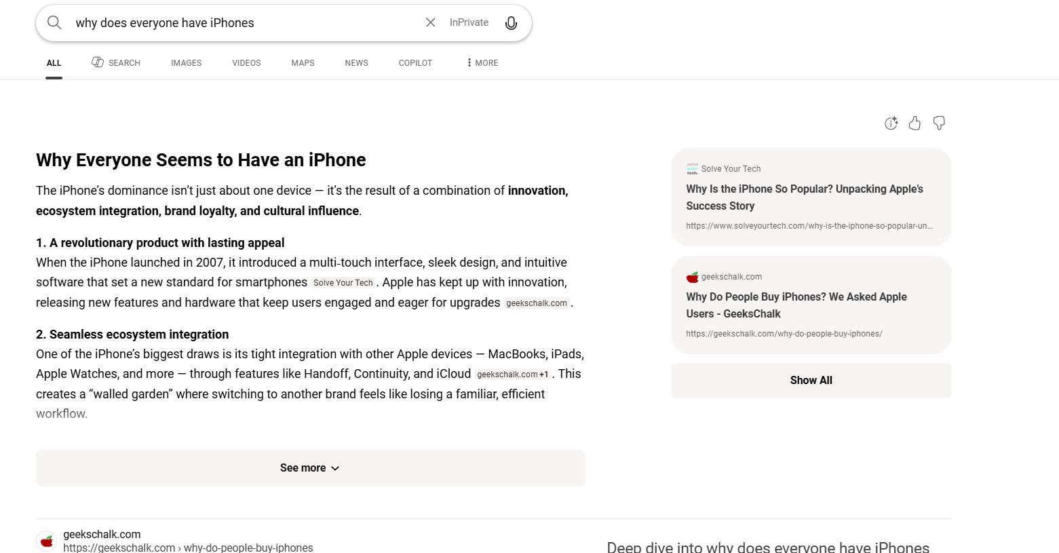Click the thumbs up feedback icon
This screenshot has width=1059, height=553.
914,123
